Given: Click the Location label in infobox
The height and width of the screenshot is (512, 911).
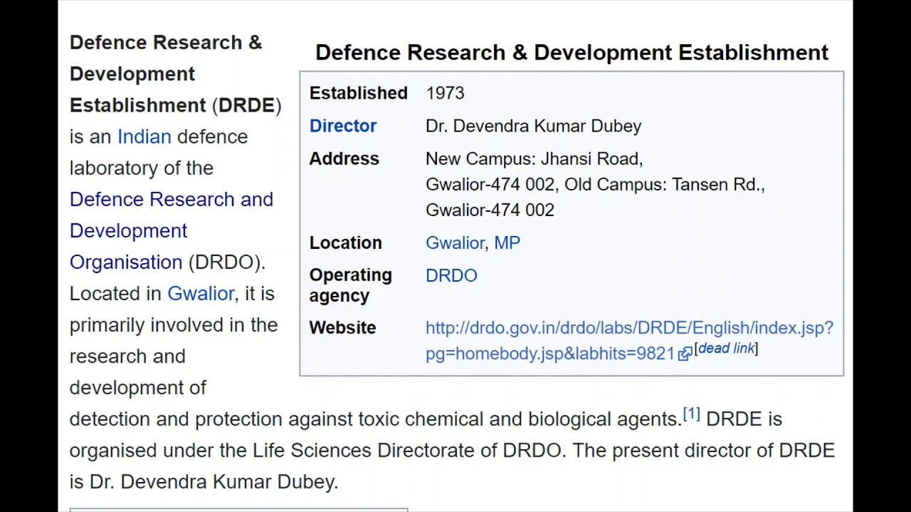Looking at the screenshot, I should coord(345,242).
